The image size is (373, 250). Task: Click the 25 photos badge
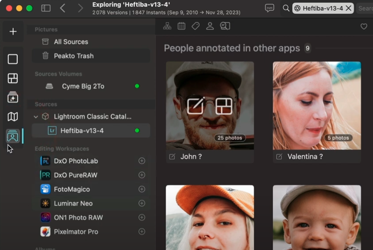(x=230, y=138)
